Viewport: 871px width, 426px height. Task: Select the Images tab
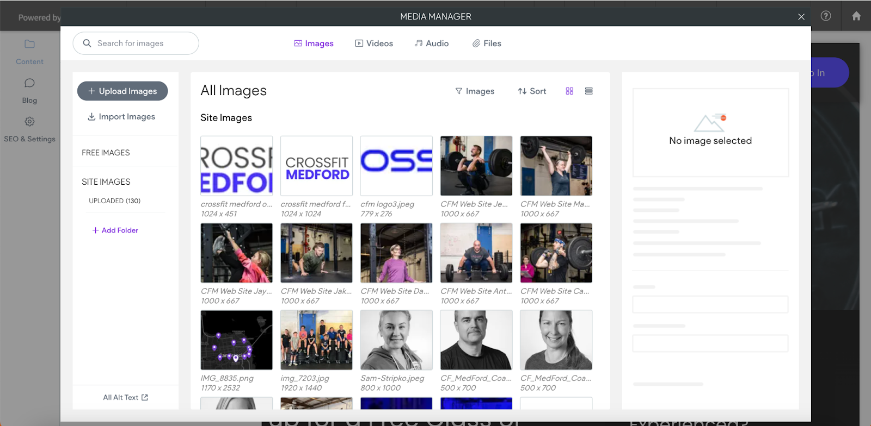[x=314, y=43]
